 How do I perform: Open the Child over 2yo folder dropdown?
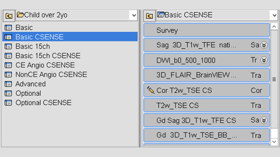click(x=134, y=15)
